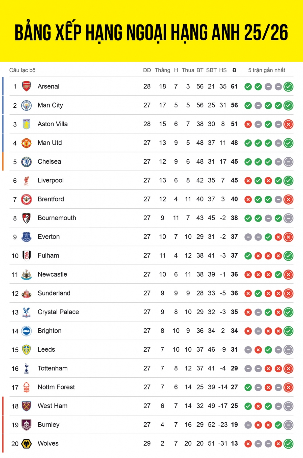Click the 'Câu lạc bộ' column header
The image size is (303, 458).
tap(22, 70)
